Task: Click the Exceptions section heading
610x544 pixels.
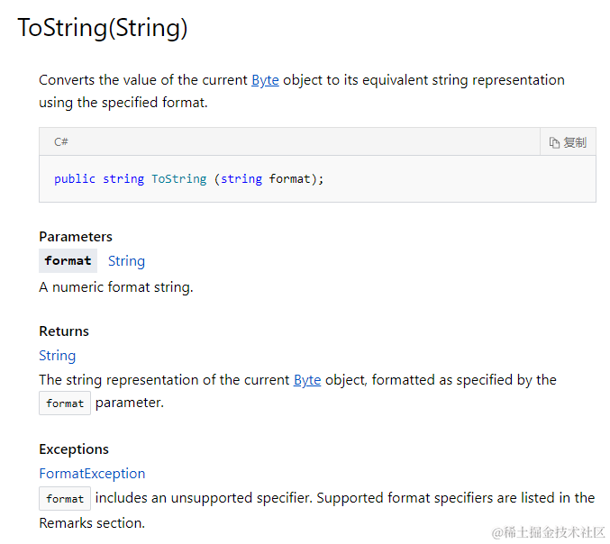Action: coord(74,449)
